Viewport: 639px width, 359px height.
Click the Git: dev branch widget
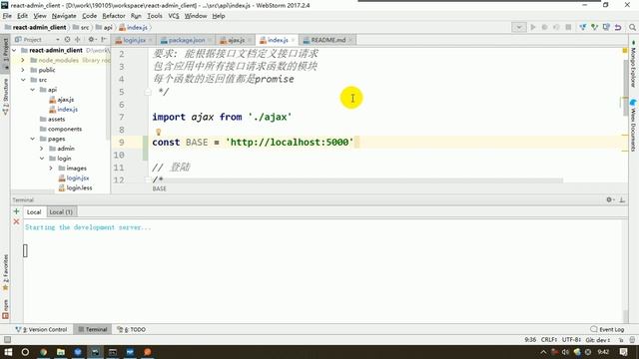point(598,340)
